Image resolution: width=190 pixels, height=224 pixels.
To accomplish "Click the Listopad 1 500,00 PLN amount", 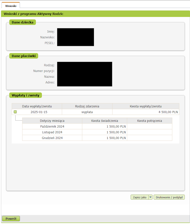I will click(x=116, y=132).
